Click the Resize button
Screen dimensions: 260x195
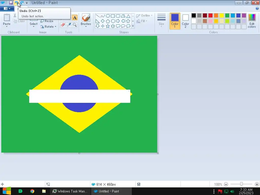(x=47, y=21)
